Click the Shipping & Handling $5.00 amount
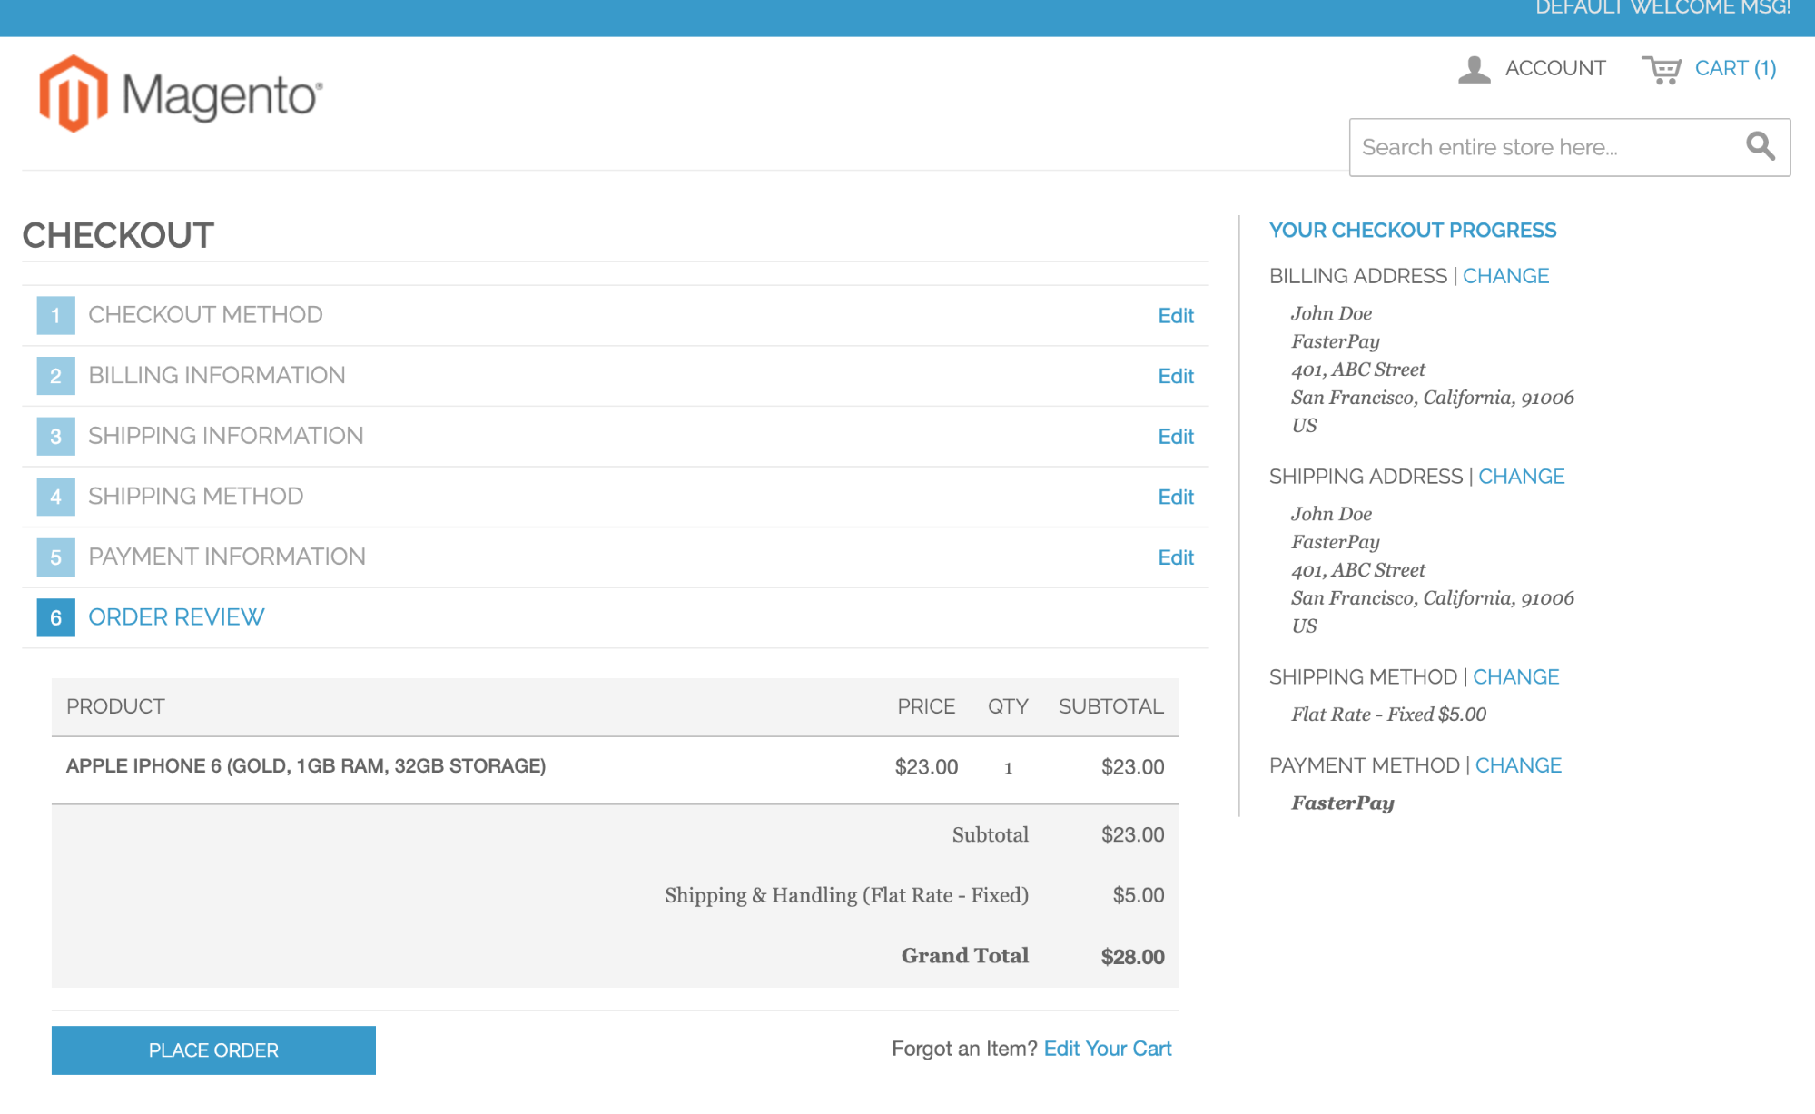 click(1139, 895)
